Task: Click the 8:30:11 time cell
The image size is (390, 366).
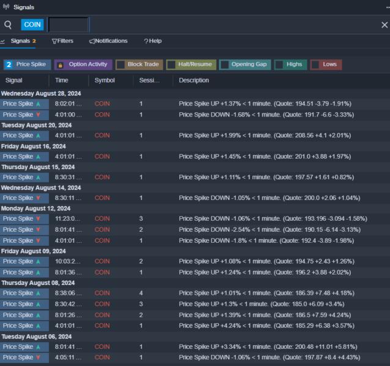Action: (x=68, y=198)
